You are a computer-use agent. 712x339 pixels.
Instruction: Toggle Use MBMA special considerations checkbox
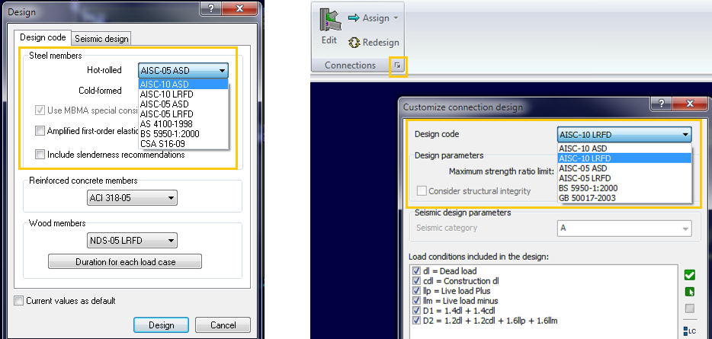tap(40, 110)
